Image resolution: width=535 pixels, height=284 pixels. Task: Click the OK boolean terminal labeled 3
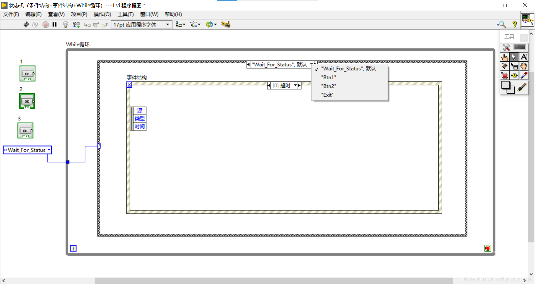click(25, 130)
